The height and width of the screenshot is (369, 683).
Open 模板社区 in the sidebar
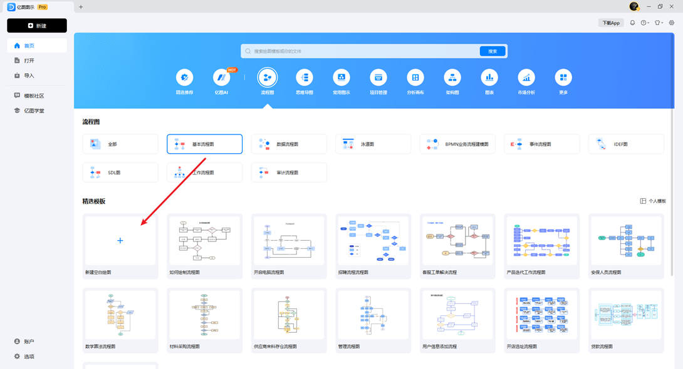tap(34, 96)
